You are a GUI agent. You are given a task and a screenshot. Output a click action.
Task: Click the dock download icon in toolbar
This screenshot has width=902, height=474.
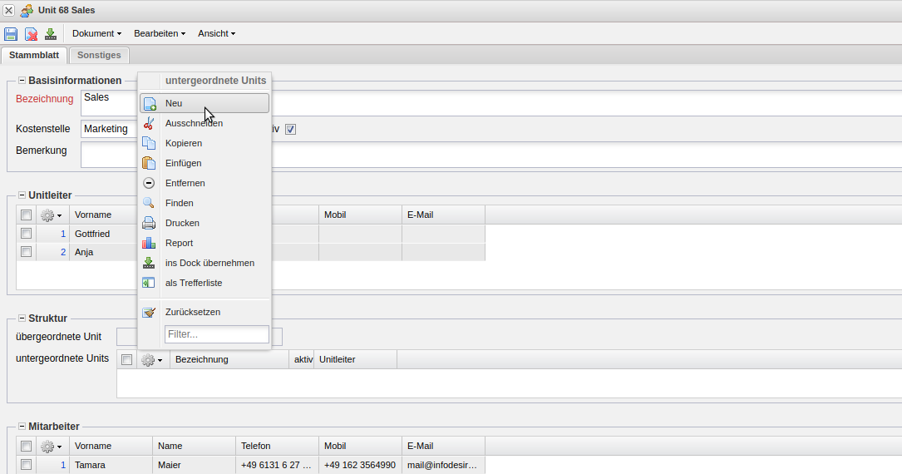coord(51,34)
